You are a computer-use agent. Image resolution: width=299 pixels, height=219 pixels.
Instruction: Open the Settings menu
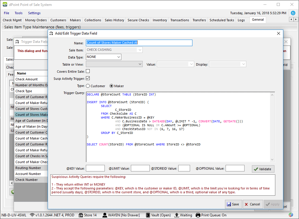(34, 13)
